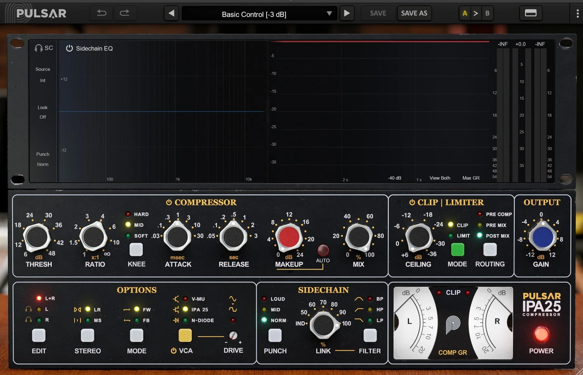Toggle the Sidechain EQ power icon
This screenshot has height=375, width=583.
click(x=69, y=48)
